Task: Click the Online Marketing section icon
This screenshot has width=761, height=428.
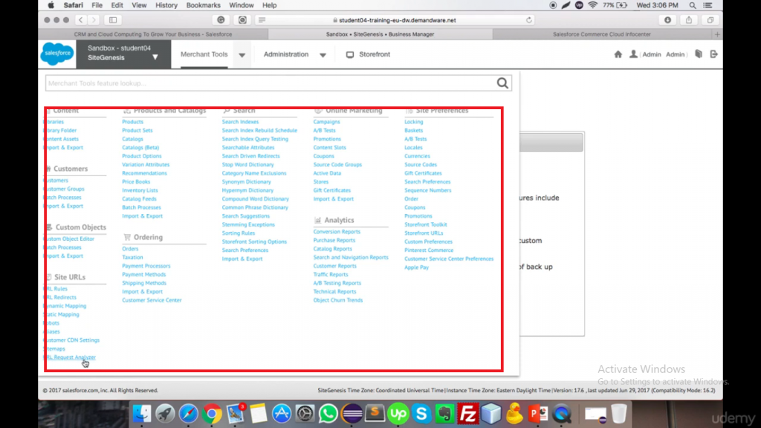Action: click(x=318, y=109)
